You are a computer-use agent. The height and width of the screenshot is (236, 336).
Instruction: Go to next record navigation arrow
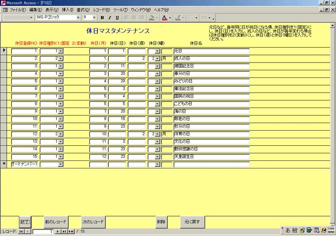(x=58, y=231)
